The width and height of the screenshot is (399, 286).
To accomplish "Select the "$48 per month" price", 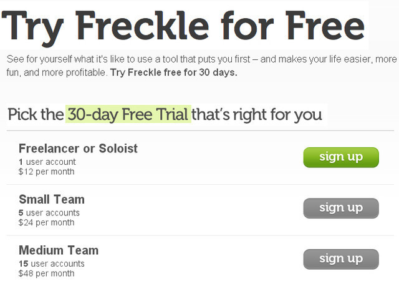I will (46, 274).
